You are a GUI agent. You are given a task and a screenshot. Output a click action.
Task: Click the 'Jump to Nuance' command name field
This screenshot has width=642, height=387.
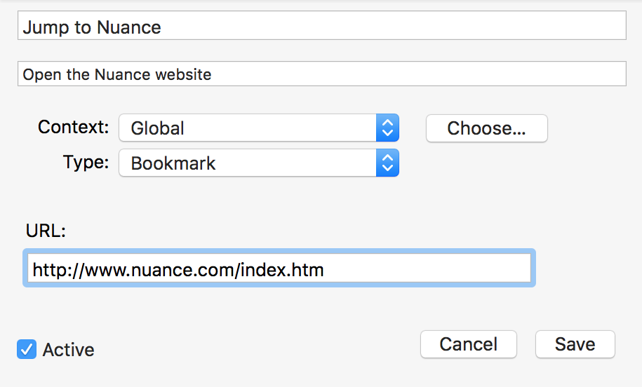click(x=322, y=25)
